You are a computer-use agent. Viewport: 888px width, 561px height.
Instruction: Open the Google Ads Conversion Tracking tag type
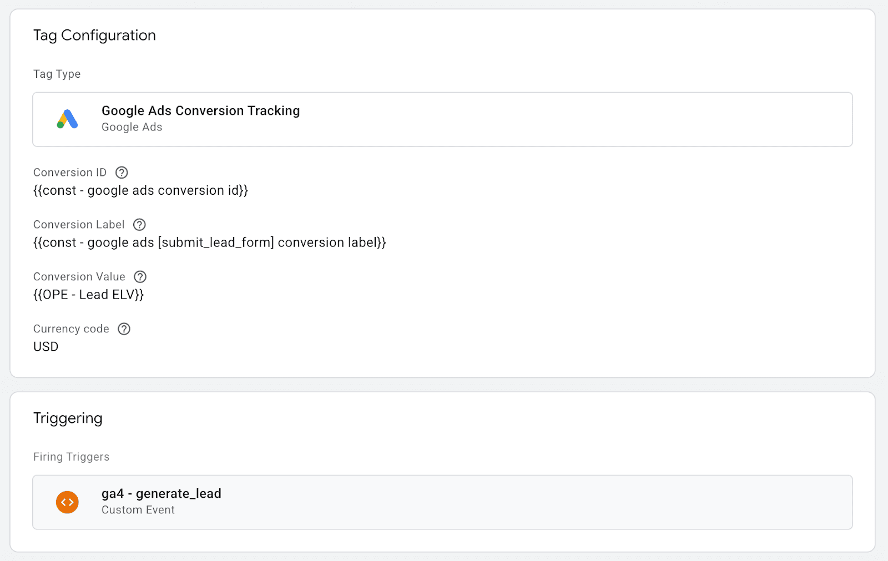[200, 111]
